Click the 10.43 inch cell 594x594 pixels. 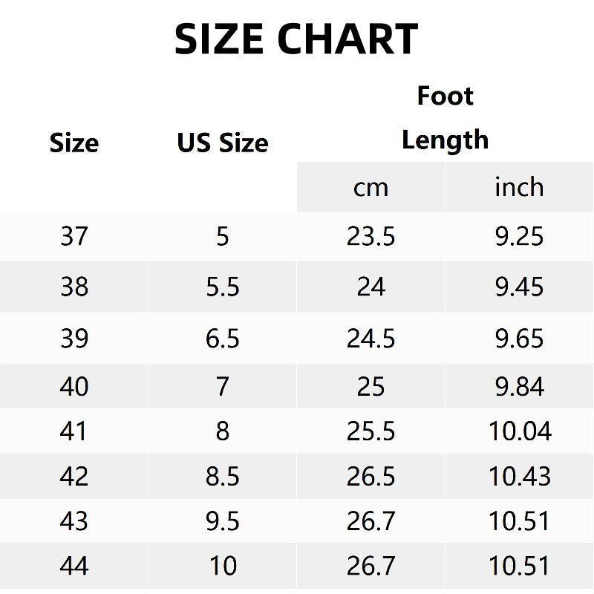[x=519, y=477]
